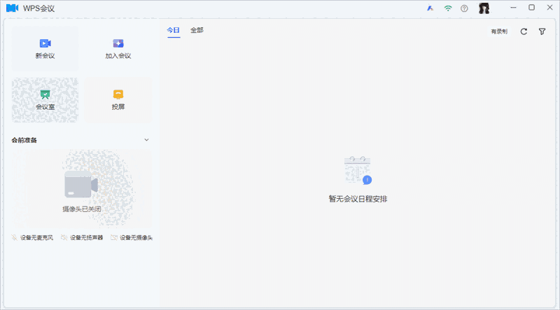Screen dimensions: 560x310
Task: Open the 加入会议 join meeting tile
Action: click(118, 48)
